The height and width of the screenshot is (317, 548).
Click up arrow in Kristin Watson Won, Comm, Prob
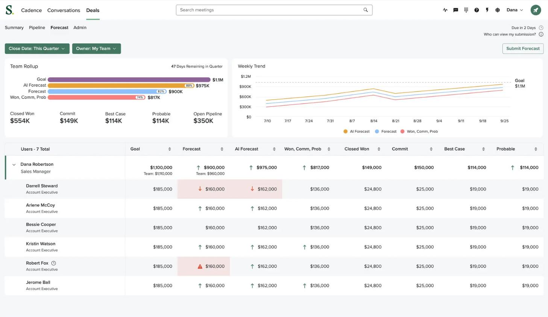coord(305,247)
